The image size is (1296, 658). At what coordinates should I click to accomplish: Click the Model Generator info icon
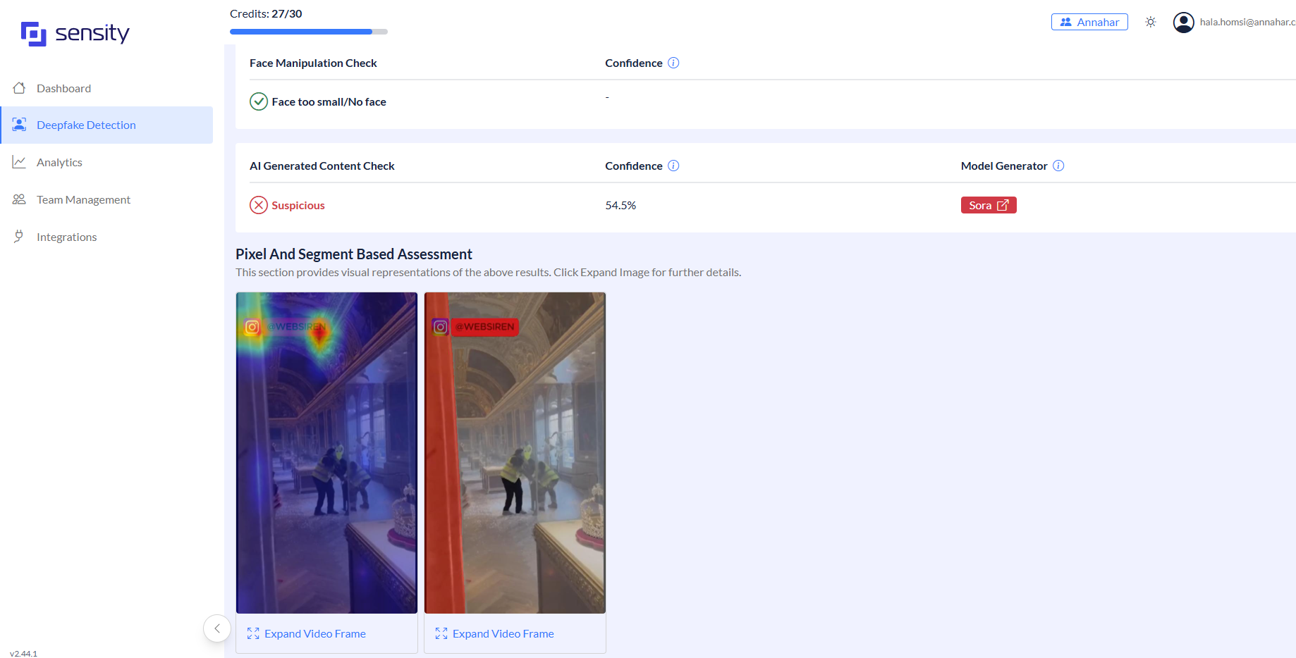click(x=1058, y=166)
